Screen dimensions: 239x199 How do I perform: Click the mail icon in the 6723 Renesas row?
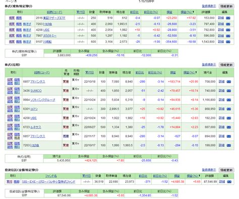[229, 127]
